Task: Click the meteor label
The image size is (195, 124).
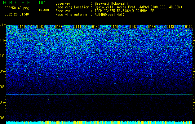Action: coord(44,10)
